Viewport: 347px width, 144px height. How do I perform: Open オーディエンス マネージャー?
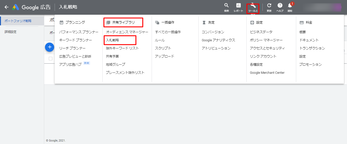pos(127,32)
